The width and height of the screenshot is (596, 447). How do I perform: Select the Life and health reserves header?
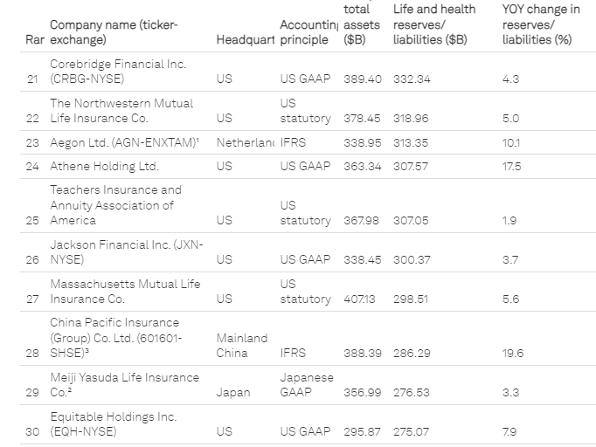[434, 24]
